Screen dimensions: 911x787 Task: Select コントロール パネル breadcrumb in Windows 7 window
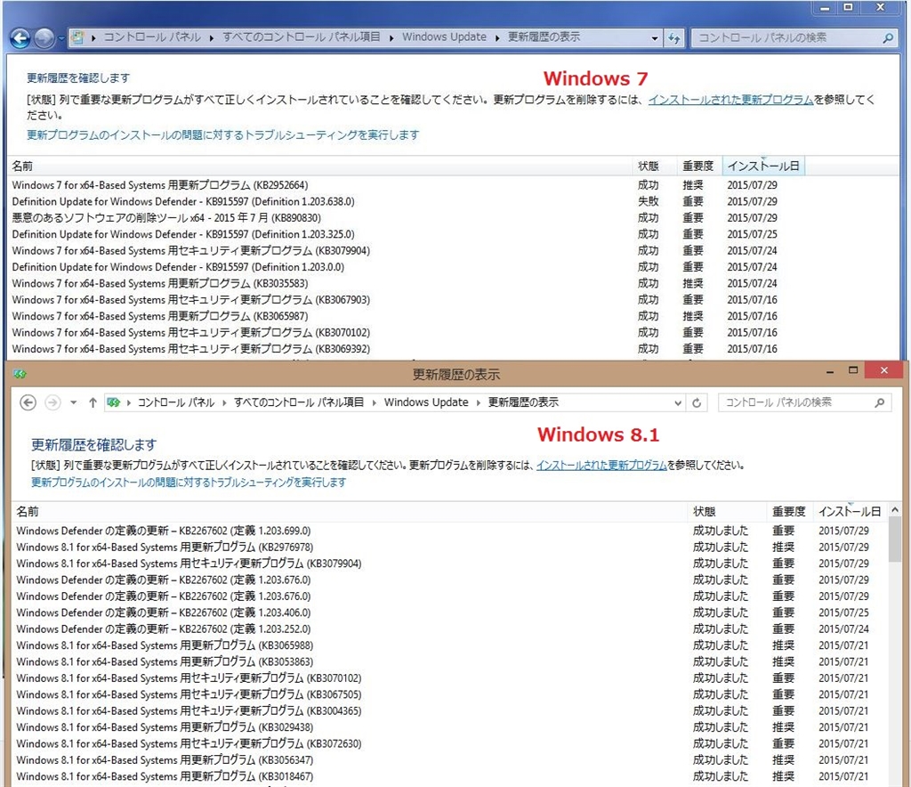pos(152,37)
